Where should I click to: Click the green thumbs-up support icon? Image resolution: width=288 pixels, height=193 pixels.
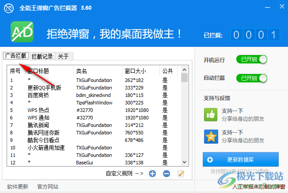pyautogui.click(x=211, y=115)
